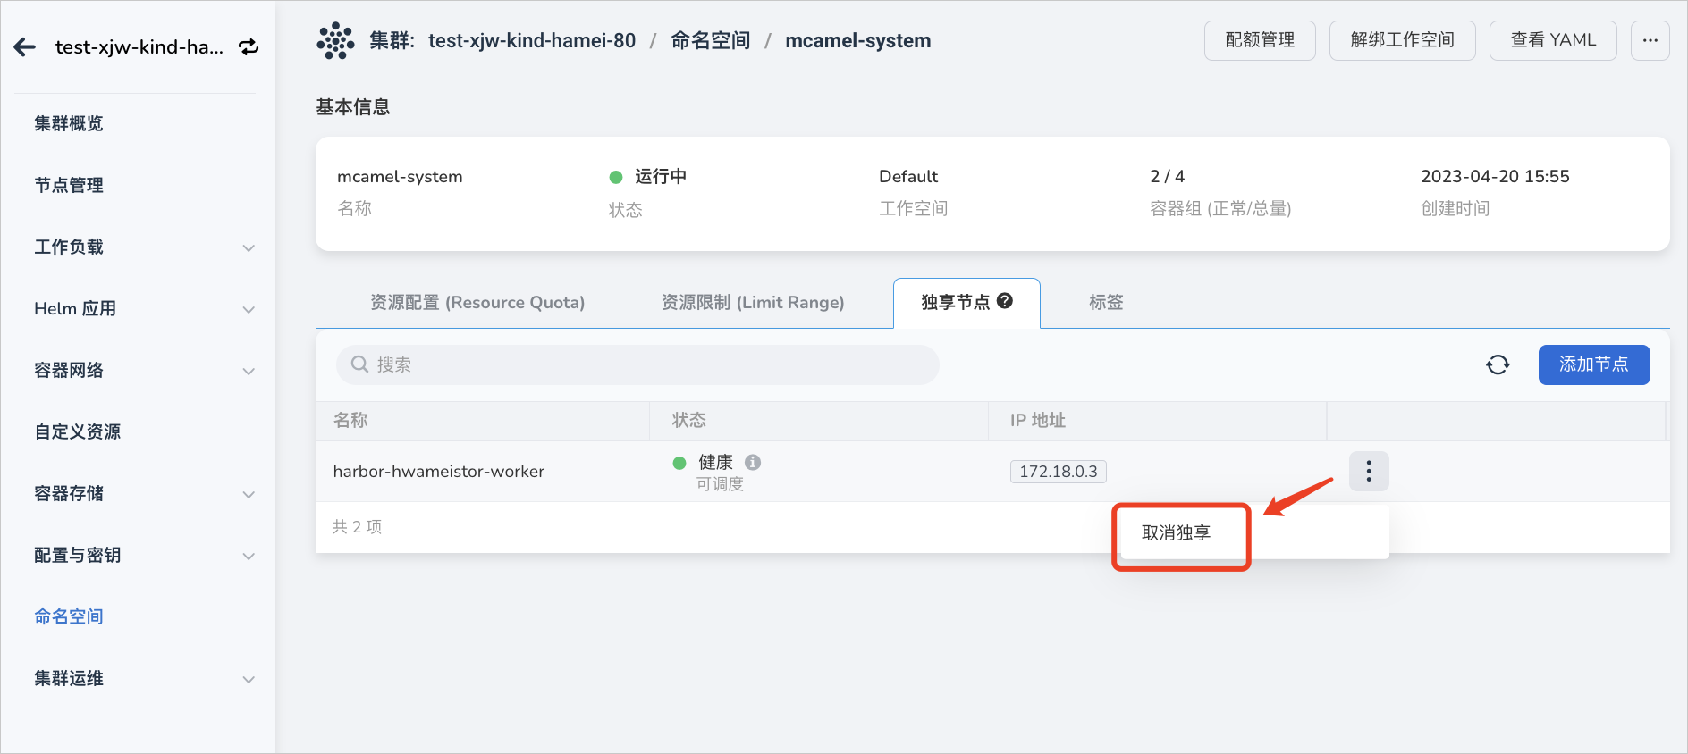Click the mcamel-system breadcrumb title
This screenshot has width=1688, height=754.
click(x=858, y=41)
